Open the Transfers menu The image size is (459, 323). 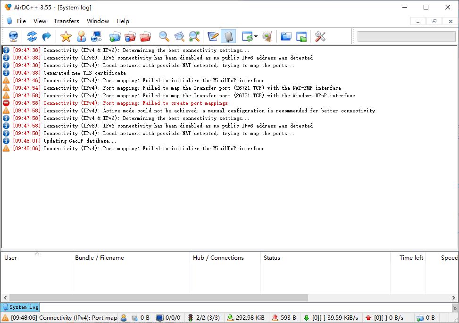tap(67, 21)
